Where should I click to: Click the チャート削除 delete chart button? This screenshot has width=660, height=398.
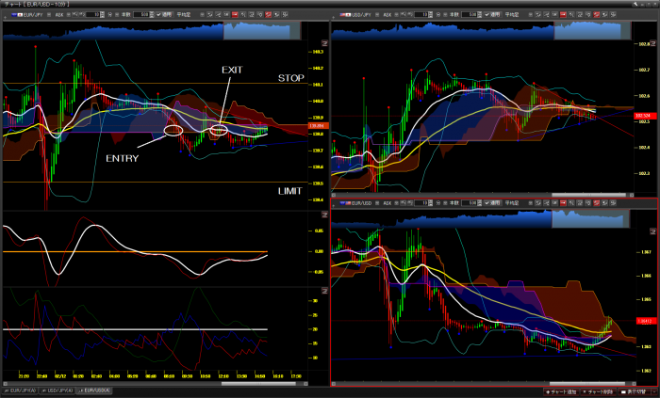click(598, 391)
